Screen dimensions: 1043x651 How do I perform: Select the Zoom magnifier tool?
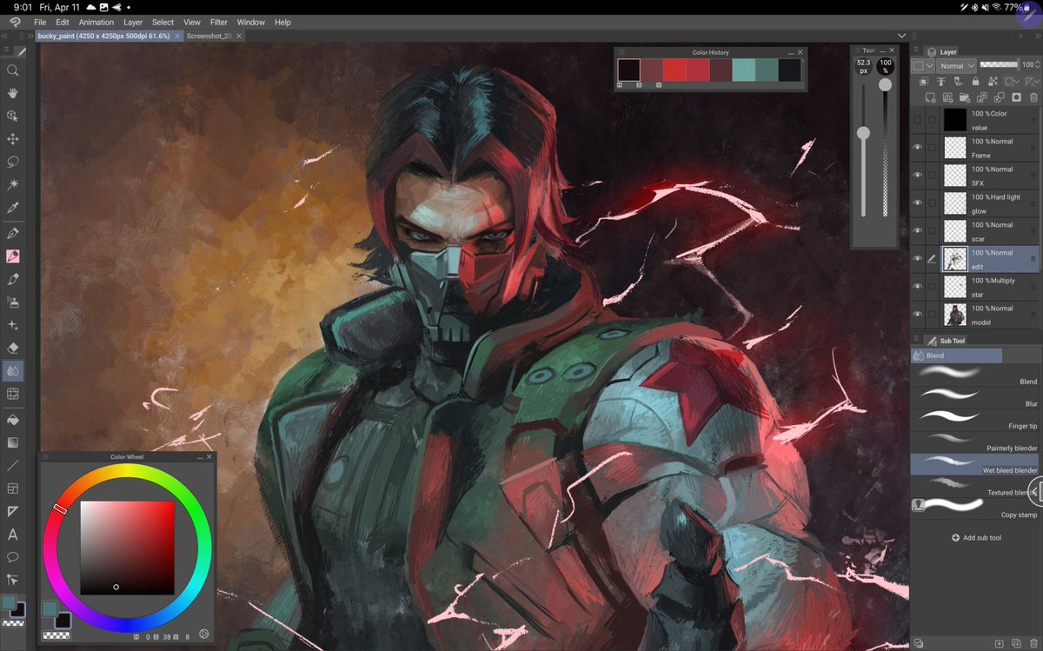pyautogui.click(x=13, y=70)
